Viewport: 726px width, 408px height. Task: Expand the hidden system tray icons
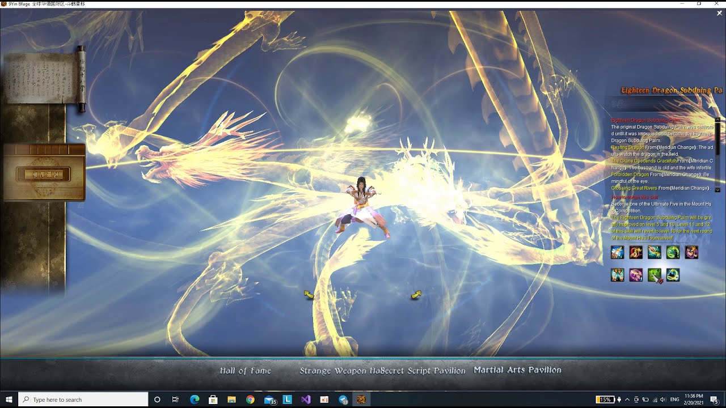click(627, 399)
